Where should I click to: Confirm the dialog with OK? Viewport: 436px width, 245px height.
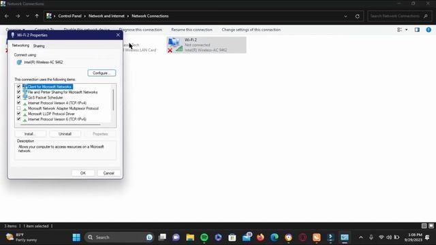83,173
